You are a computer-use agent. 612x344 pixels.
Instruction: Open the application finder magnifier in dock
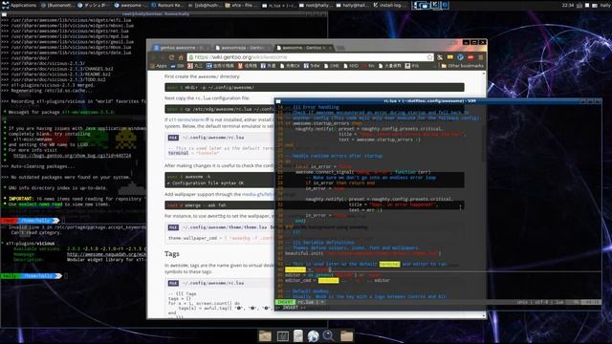pos(328,335)
